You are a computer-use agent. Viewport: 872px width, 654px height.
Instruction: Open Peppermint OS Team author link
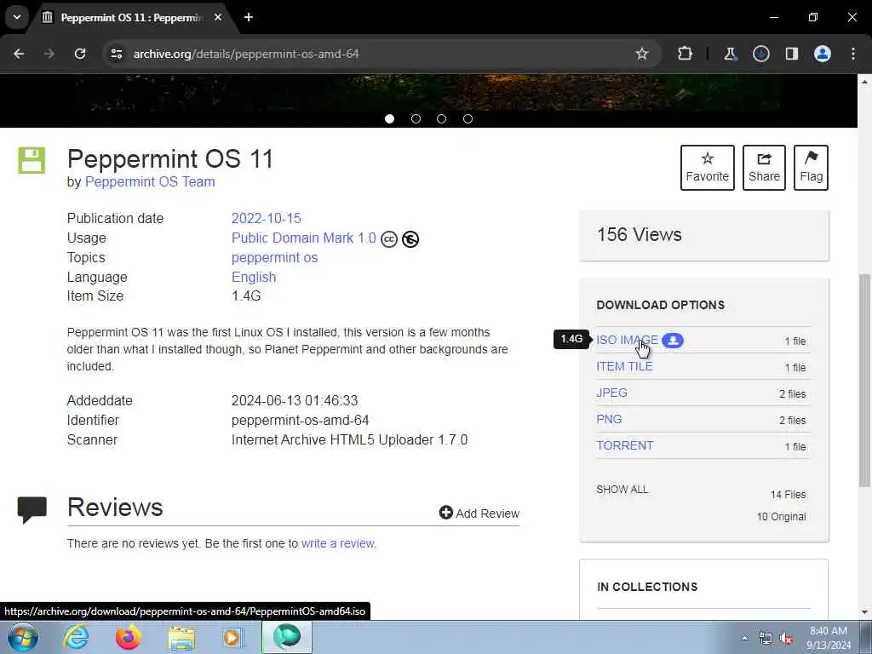click(x=150, y=182)
